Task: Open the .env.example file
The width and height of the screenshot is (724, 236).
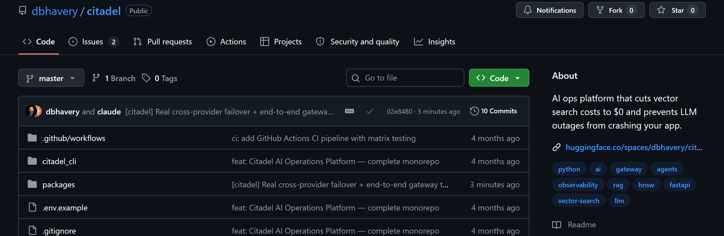Action: [65, 207]
